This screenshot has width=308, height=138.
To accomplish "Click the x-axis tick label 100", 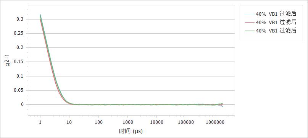I will 98,122.
